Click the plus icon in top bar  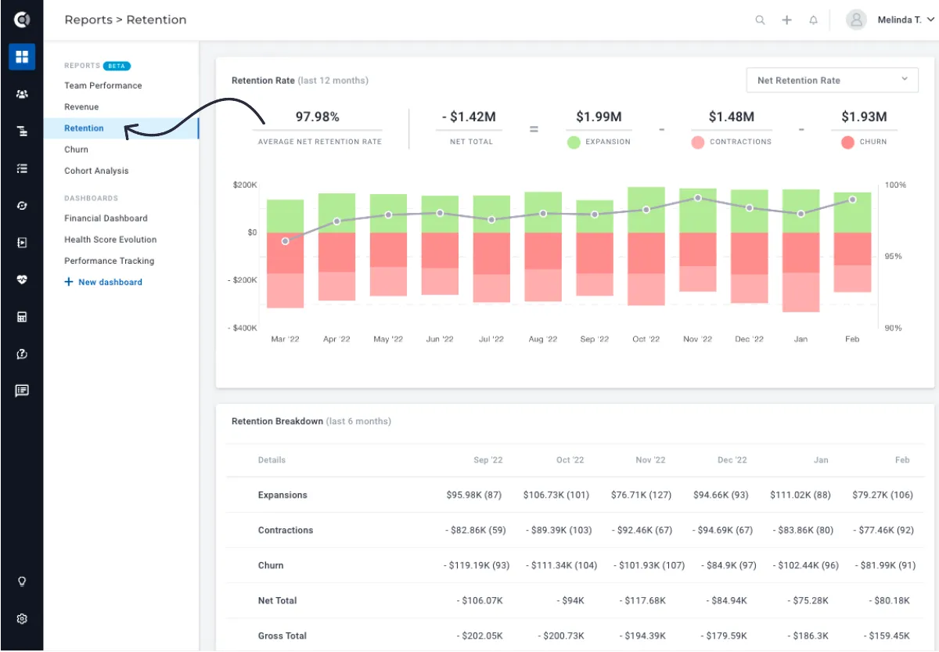click(x=786, y=20)
